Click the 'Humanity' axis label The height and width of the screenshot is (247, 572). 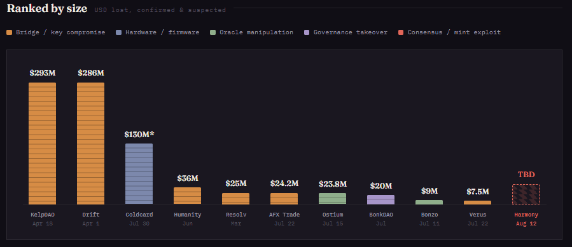pyautogui.click(x=188, y=215)
